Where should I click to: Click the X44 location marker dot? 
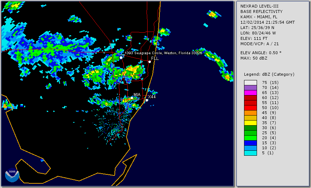click(x=147, y=100)
